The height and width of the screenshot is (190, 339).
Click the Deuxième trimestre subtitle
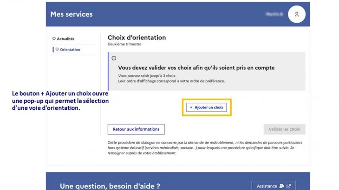(124, 44)
